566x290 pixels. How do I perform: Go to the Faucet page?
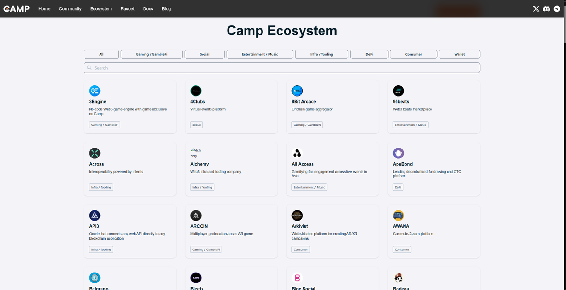coord(127,9)
